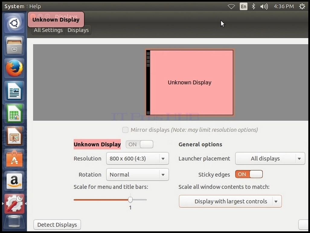Open the Help menu
This screenshot has height=233, width=310.
click(35, 6)
